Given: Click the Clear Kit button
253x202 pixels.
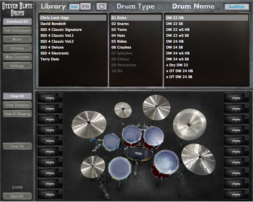Looking at the screenshot, I should [x=17, y=146].
